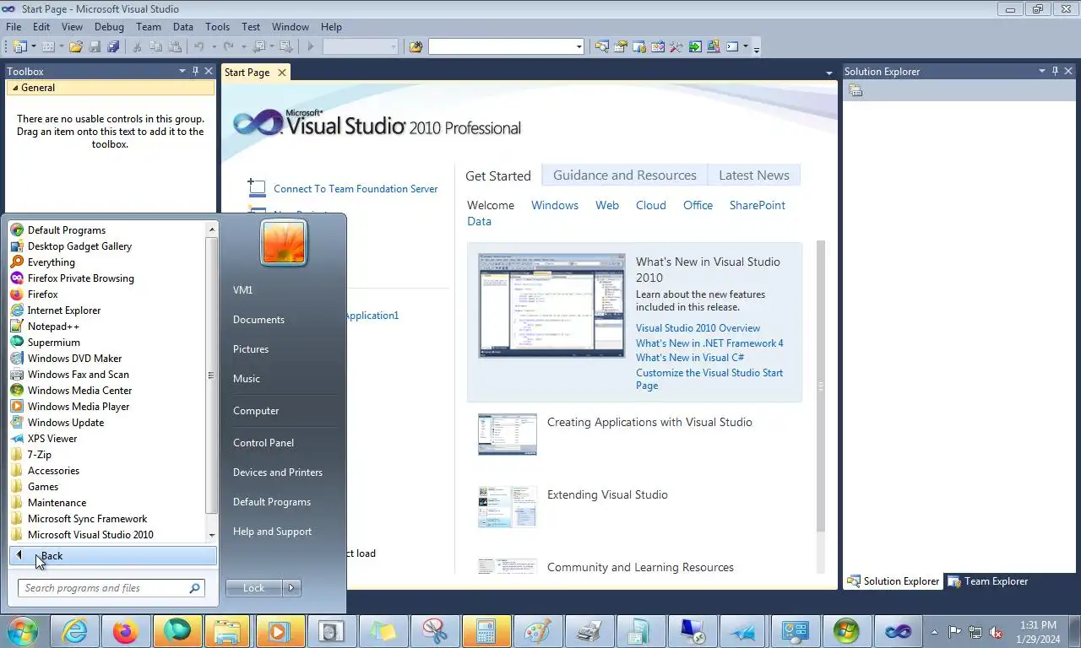Open XPS Viewer from the Start menu
This screenshot has height=648, width=1081.
(x=111, y=439)
